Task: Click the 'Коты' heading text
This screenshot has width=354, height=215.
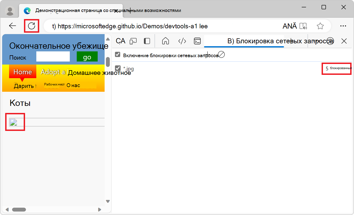Action: click(x=20, y=103)
